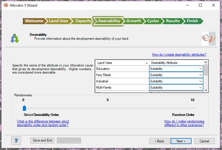Select the Hwy Retail land use cell
Screen dimensions: 222x150
(122, 75)
